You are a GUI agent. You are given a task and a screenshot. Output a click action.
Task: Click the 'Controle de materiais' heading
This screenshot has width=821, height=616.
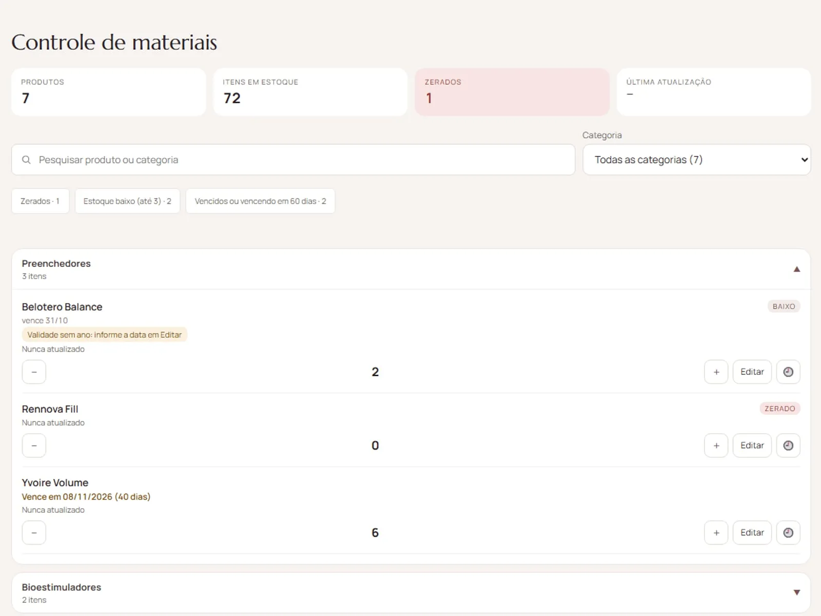coord(114,42)
